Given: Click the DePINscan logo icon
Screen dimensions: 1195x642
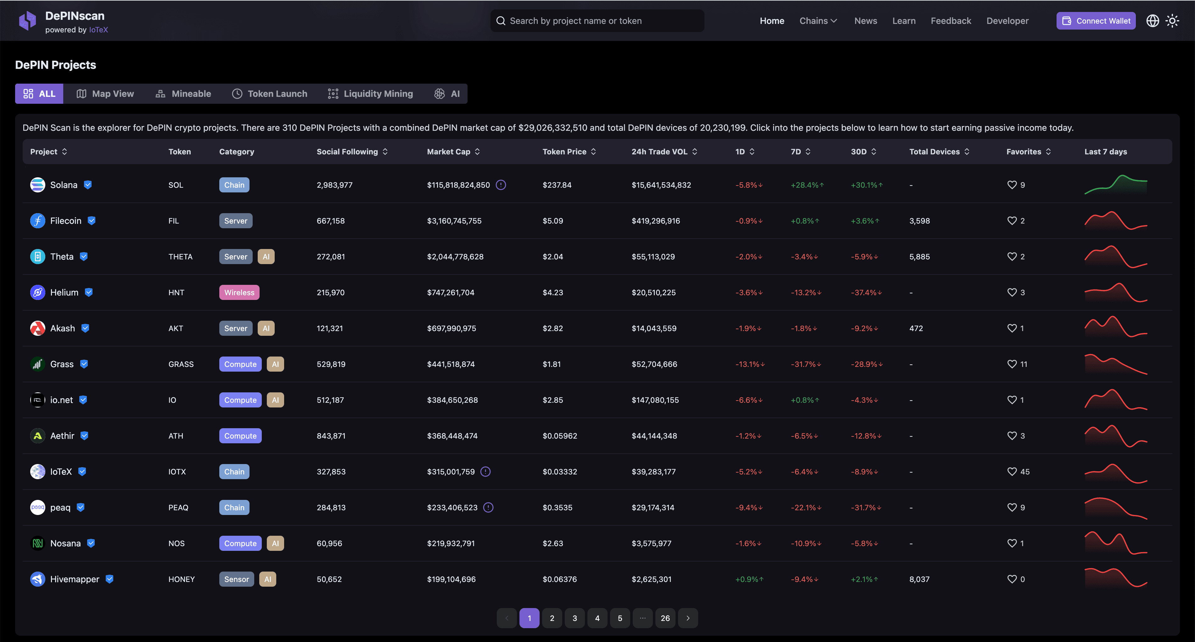Looking at the screenshot, I should click(x=27, y=21).
